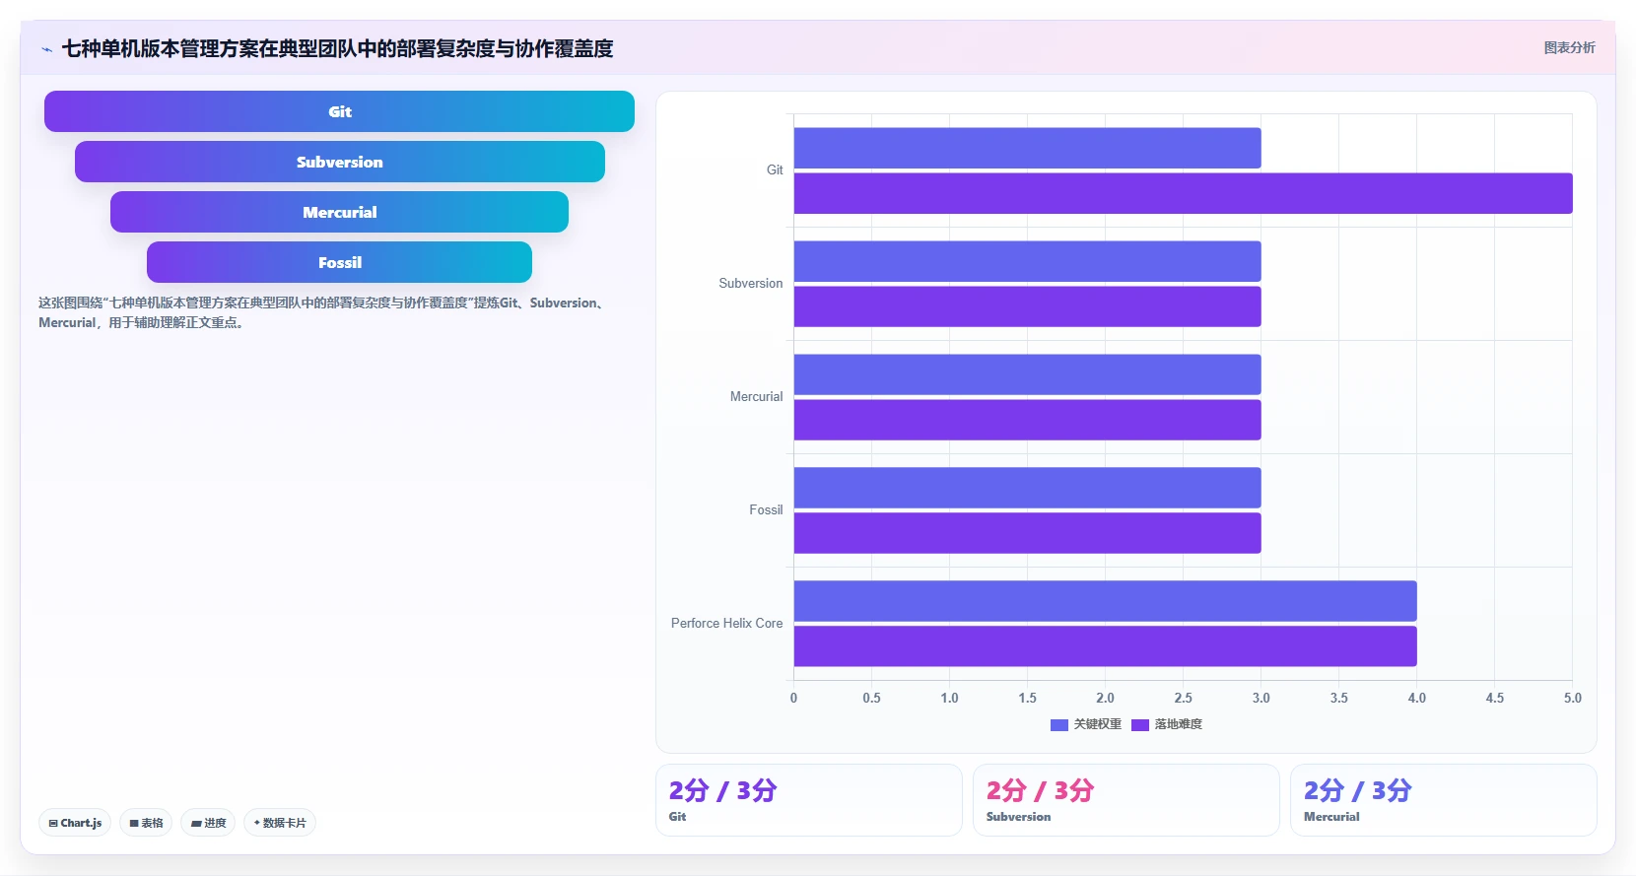Click the 图表分析 label at top right
Image resolution: width=1636 pixels, height=876 pixels.
click(1569, 47)
